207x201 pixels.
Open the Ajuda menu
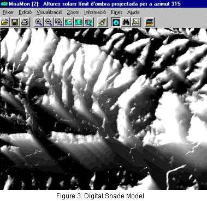133,13
